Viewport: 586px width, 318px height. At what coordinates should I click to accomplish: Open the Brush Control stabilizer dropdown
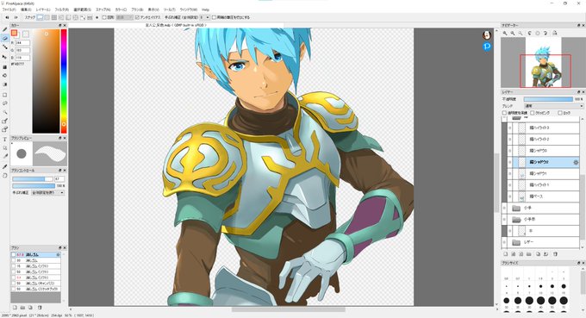point(48,193)
